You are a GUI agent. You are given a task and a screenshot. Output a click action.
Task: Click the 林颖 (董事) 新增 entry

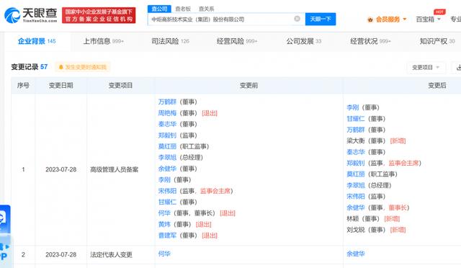click(x=373, y=219)
